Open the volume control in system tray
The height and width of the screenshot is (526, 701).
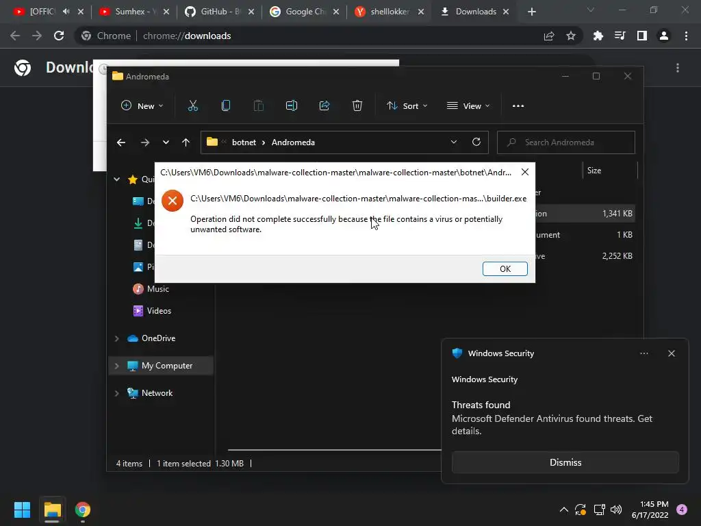[x=616, y=510]
